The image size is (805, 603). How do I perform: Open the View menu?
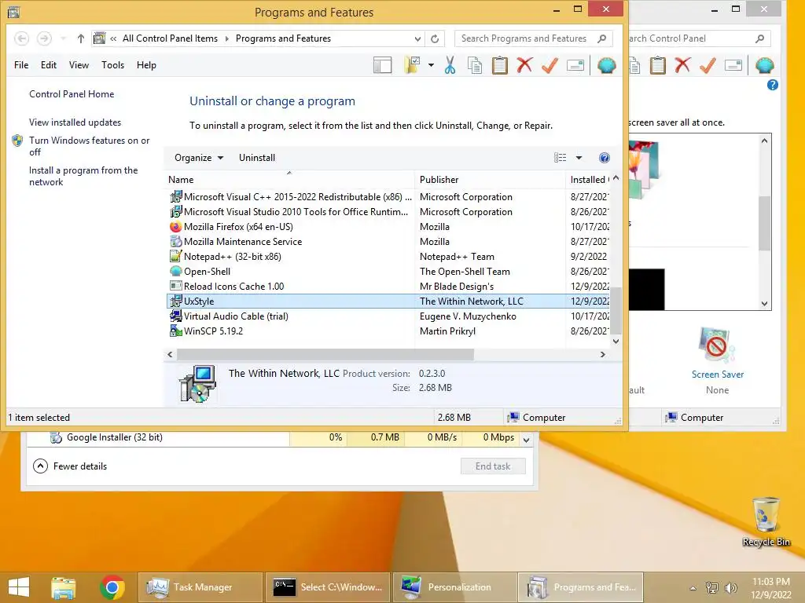(79, 65)
